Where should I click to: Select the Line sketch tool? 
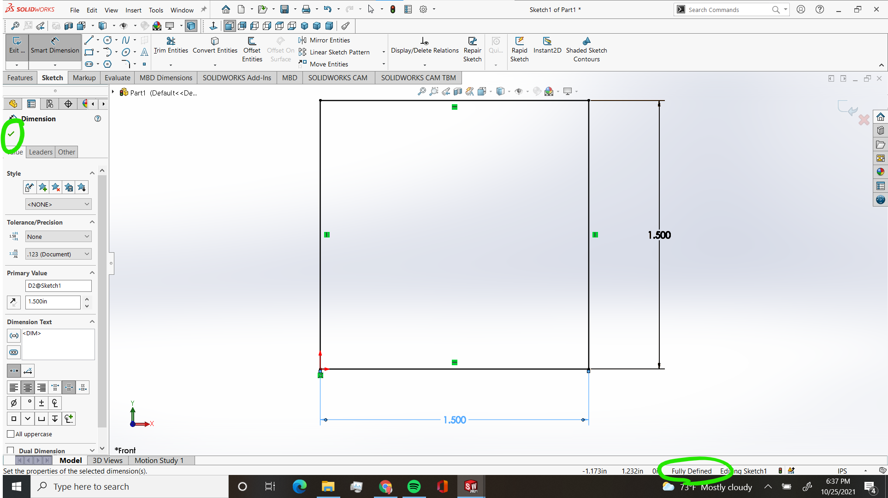coord(89,40)
